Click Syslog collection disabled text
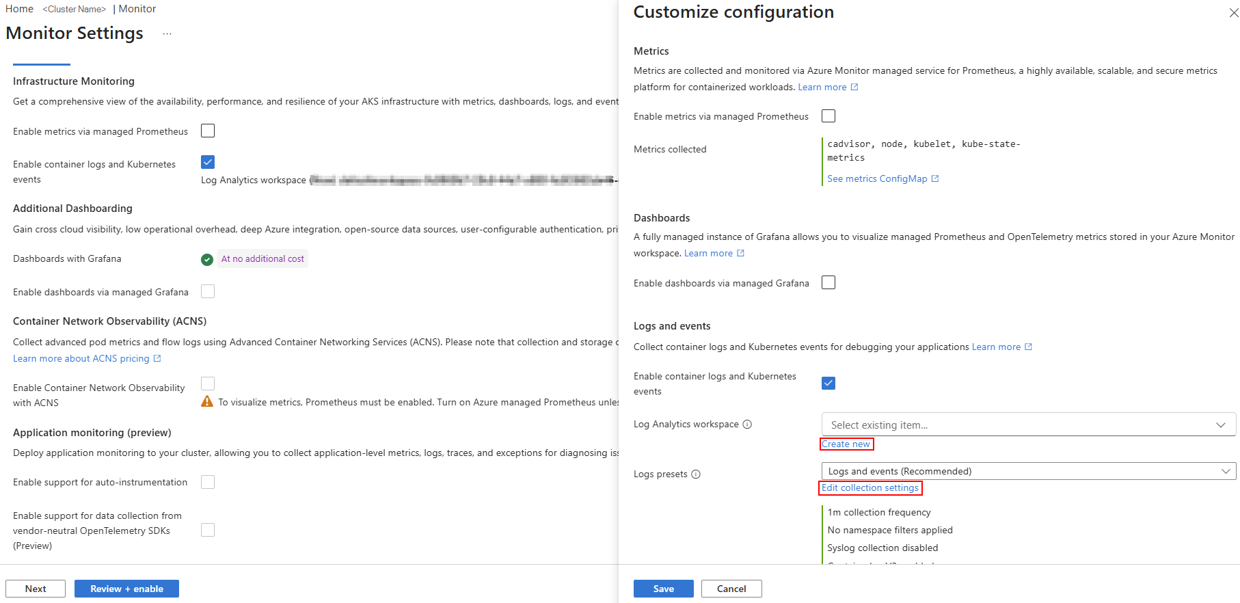Screen dimensions: 1240x603 click(882, 548)
